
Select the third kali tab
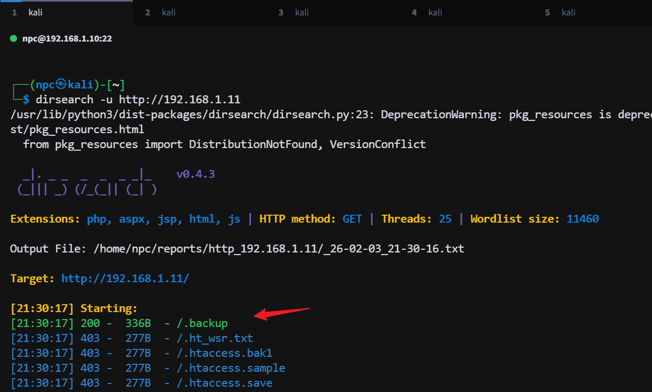click(x=302, y=13)
